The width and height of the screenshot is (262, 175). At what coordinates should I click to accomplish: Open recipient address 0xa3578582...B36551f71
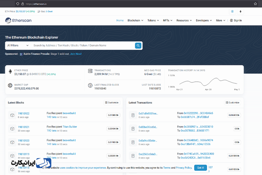pyautogui.click(x=195, y=131)
